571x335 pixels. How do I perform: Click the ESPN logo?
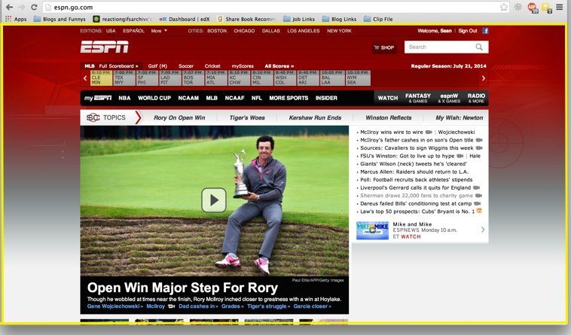coord(105,47)
